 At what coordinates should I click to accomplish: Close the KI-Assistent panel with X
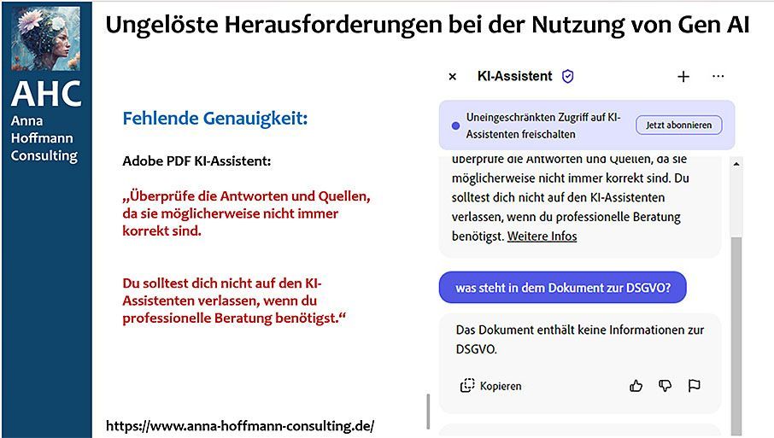coord(452,77)
